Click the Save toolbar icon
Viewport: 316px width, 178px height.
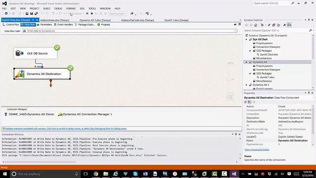[32, 13]
